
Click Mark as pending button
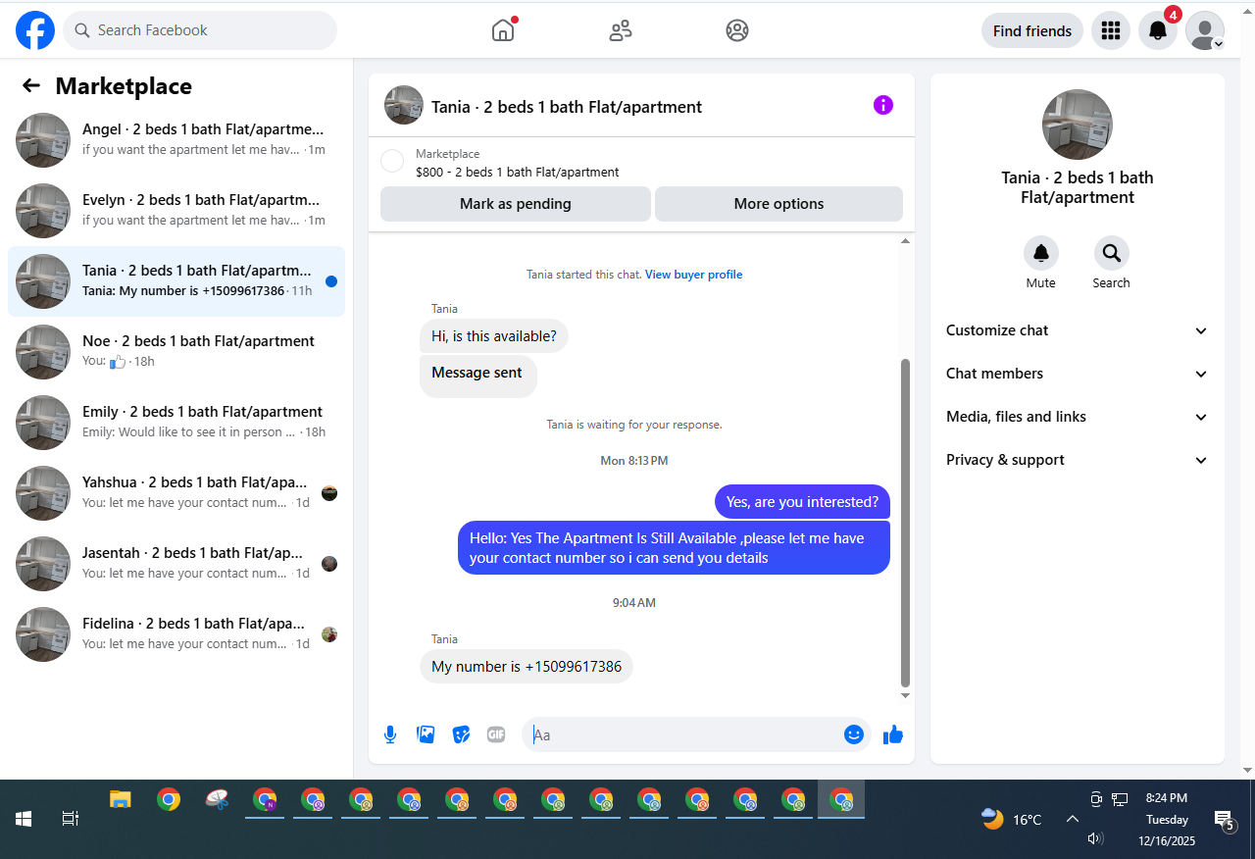pyautogui.click(x=516, y=204)
